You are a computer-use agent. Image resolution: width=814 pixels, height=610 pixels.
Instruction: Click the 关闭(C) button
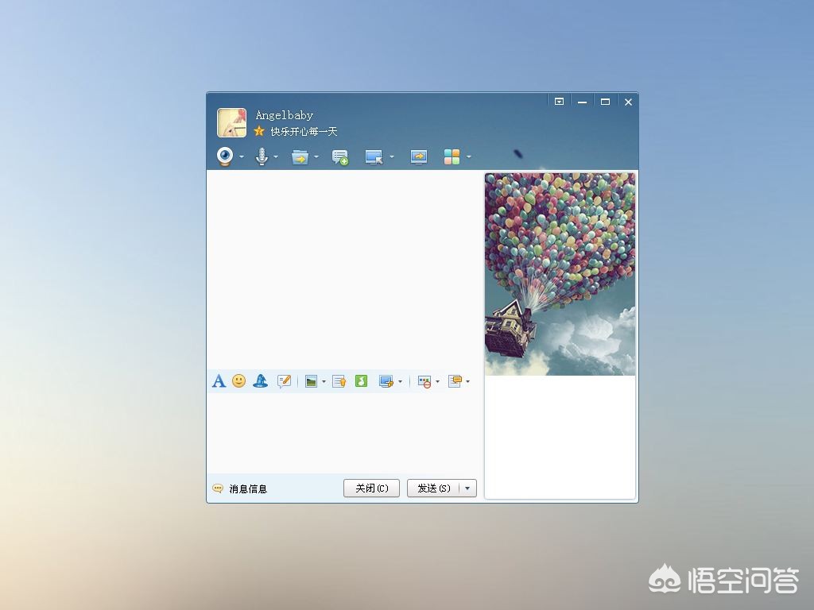pos(372,488)
